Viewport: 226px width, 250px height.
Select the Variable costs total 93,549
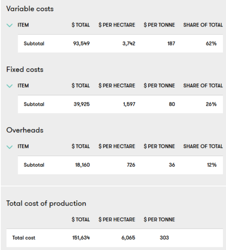click(81, 43)
